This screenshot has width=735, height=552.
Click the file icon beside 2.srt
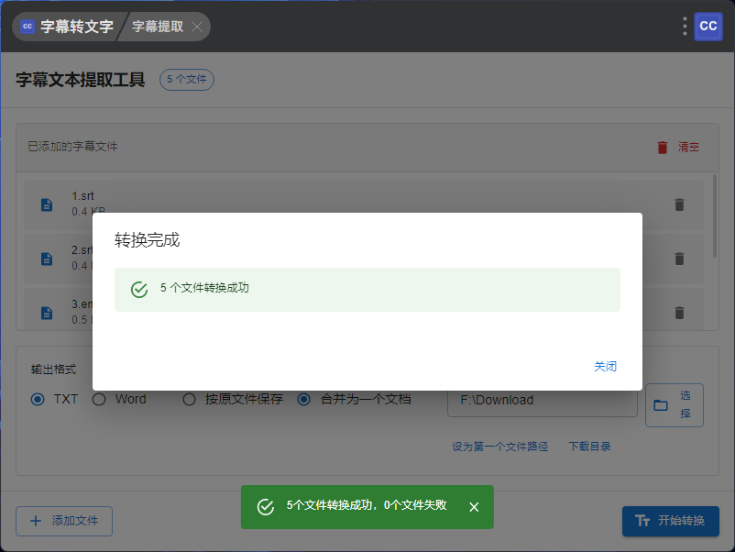pyautogui.click(x=47, y=259)
